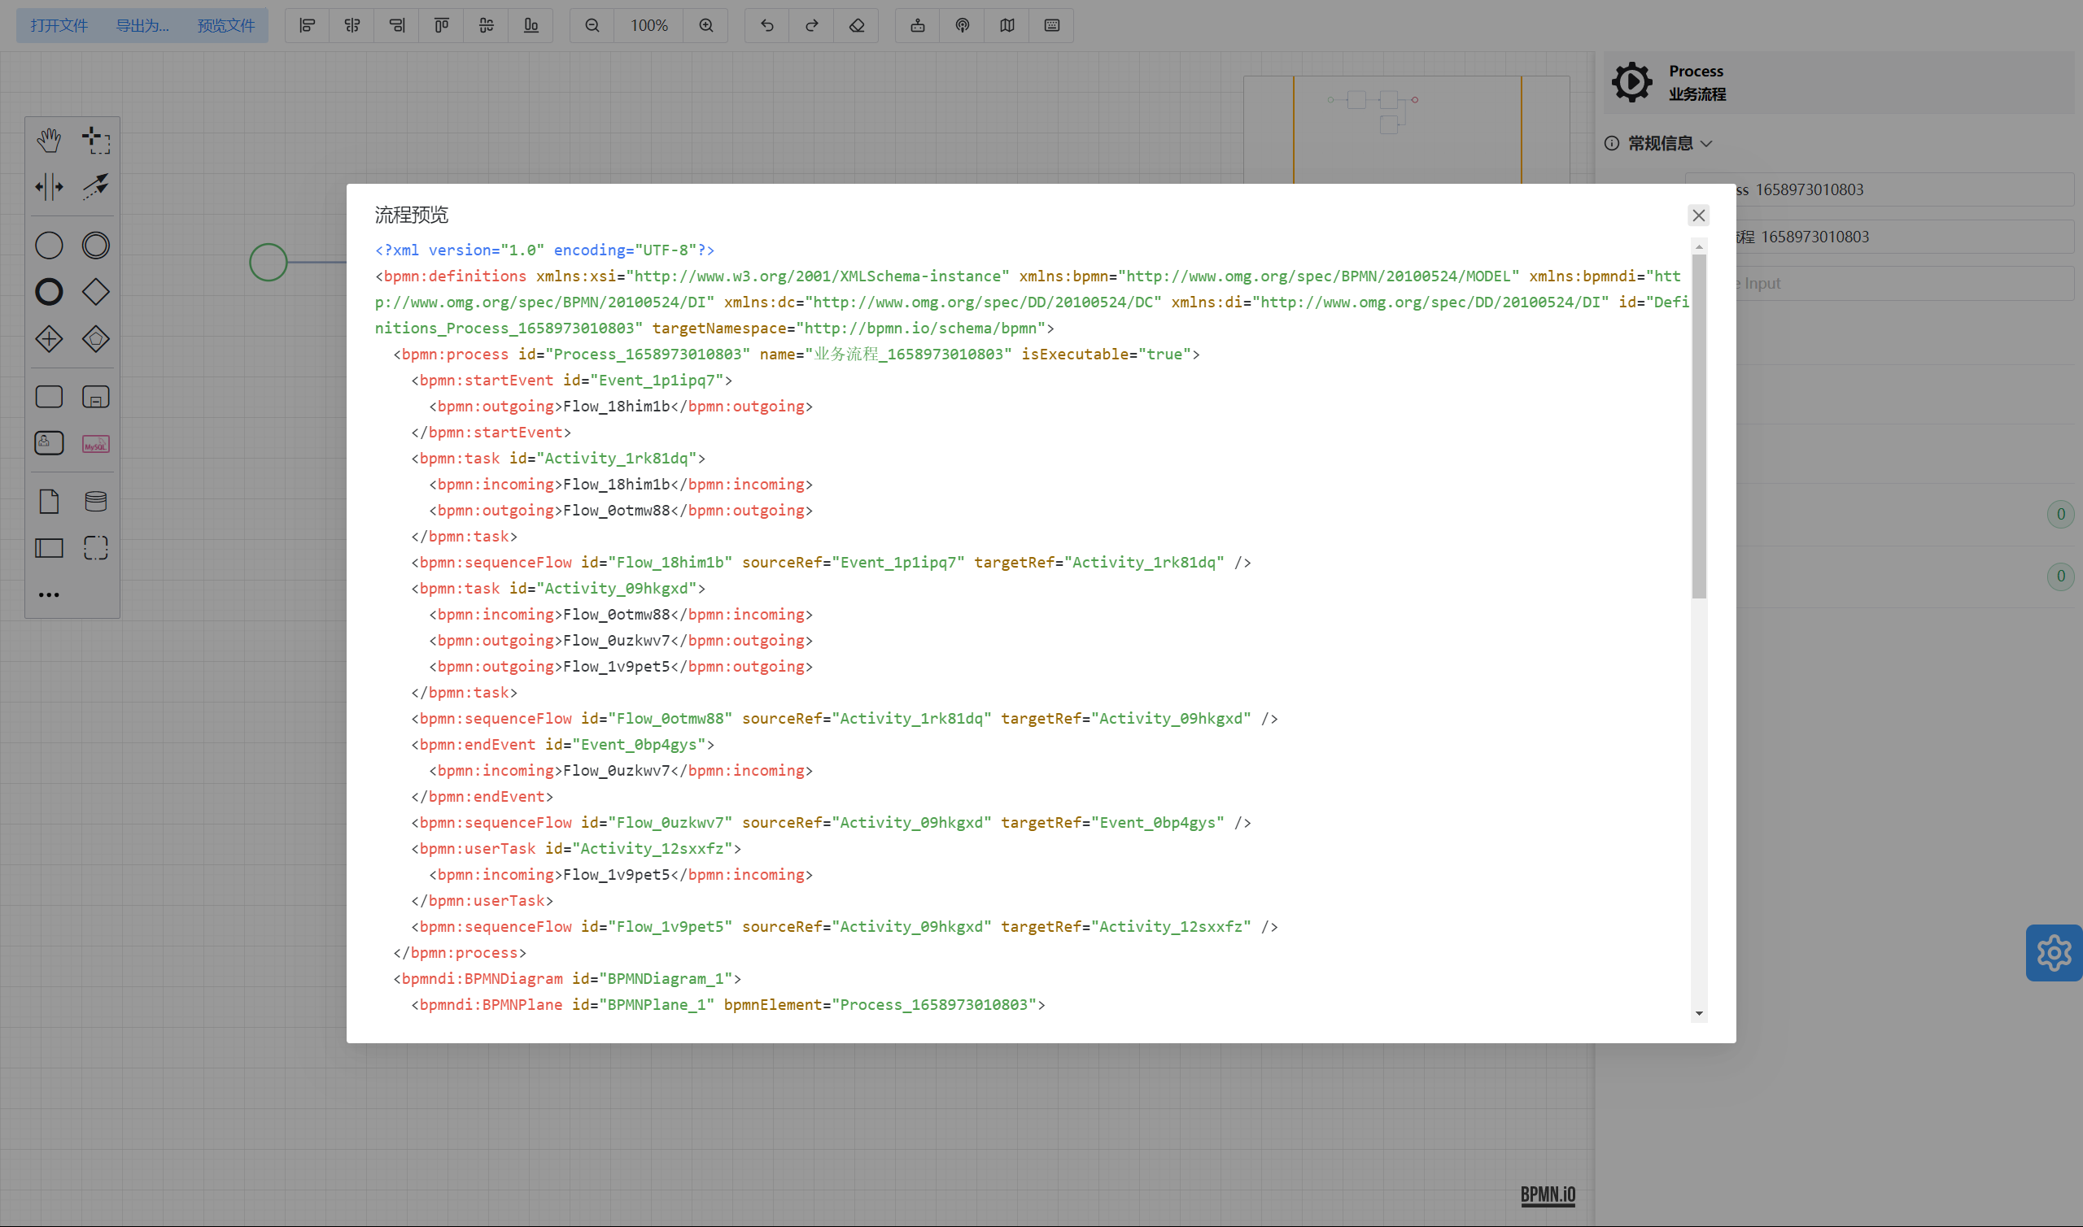Image resolution: width=2083 pixels, height=1227 pixels.
Task: Create a user task from the palette
Action: click(49, 443)
